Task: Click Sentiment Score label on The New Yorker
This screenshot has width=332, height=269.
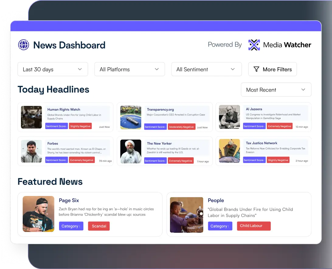Action: 155,161
